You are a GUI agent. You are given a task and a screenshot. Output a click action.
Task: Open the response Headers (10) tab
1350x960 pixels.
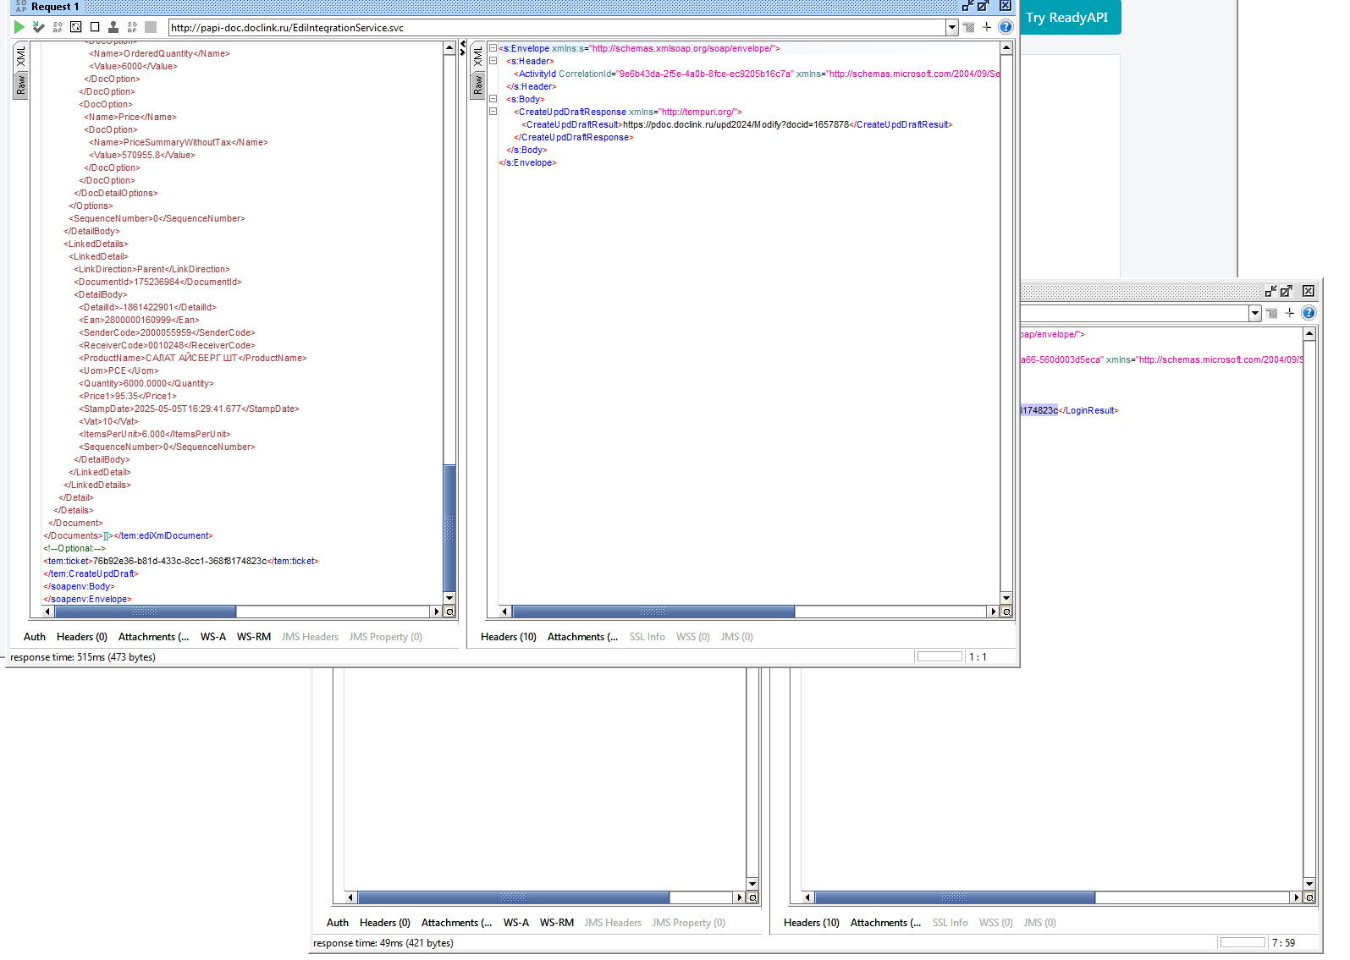point(509,637)
